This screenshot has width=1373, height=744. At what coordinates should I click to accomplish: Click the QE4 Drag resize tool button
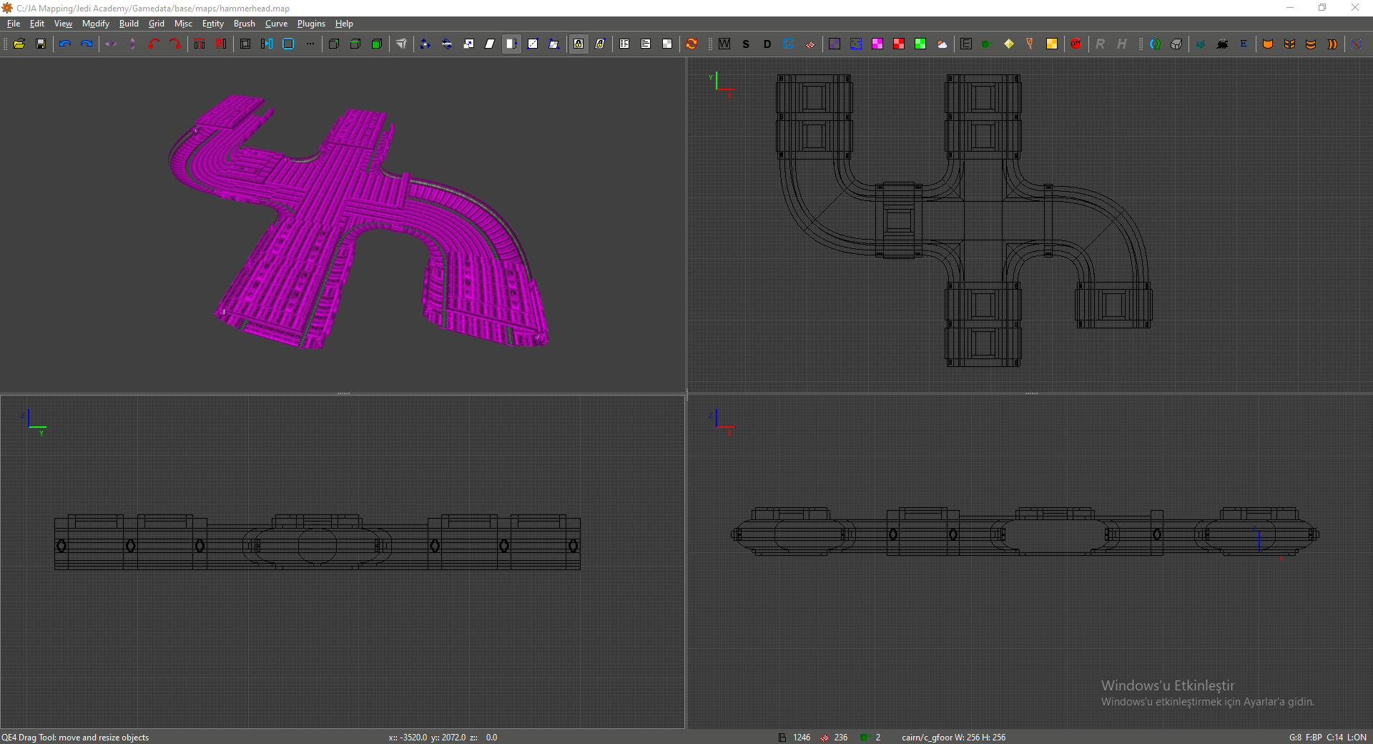511,44
